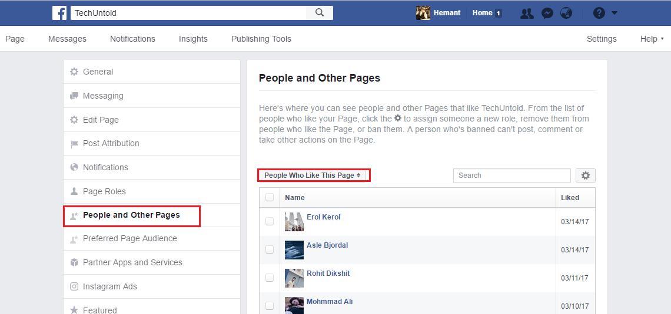671x314 pixels.
Task: Tick the checkbox for Erol Kerol
Action: (270, 221)
